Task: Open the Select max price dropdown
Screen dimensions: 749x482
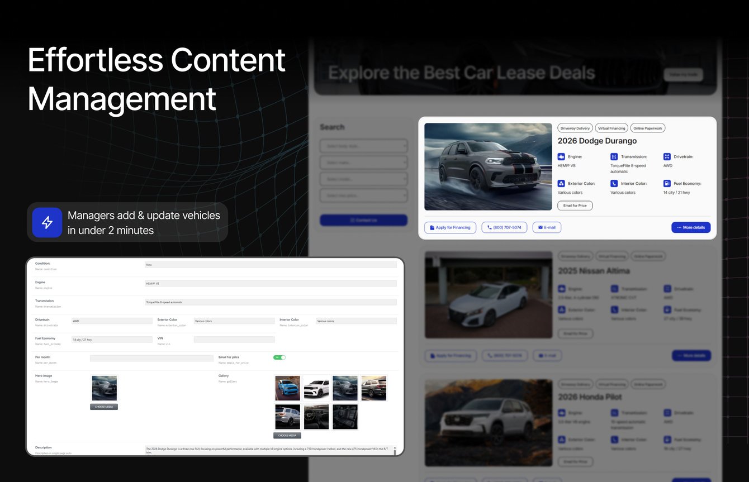Action: click(364, 195)
